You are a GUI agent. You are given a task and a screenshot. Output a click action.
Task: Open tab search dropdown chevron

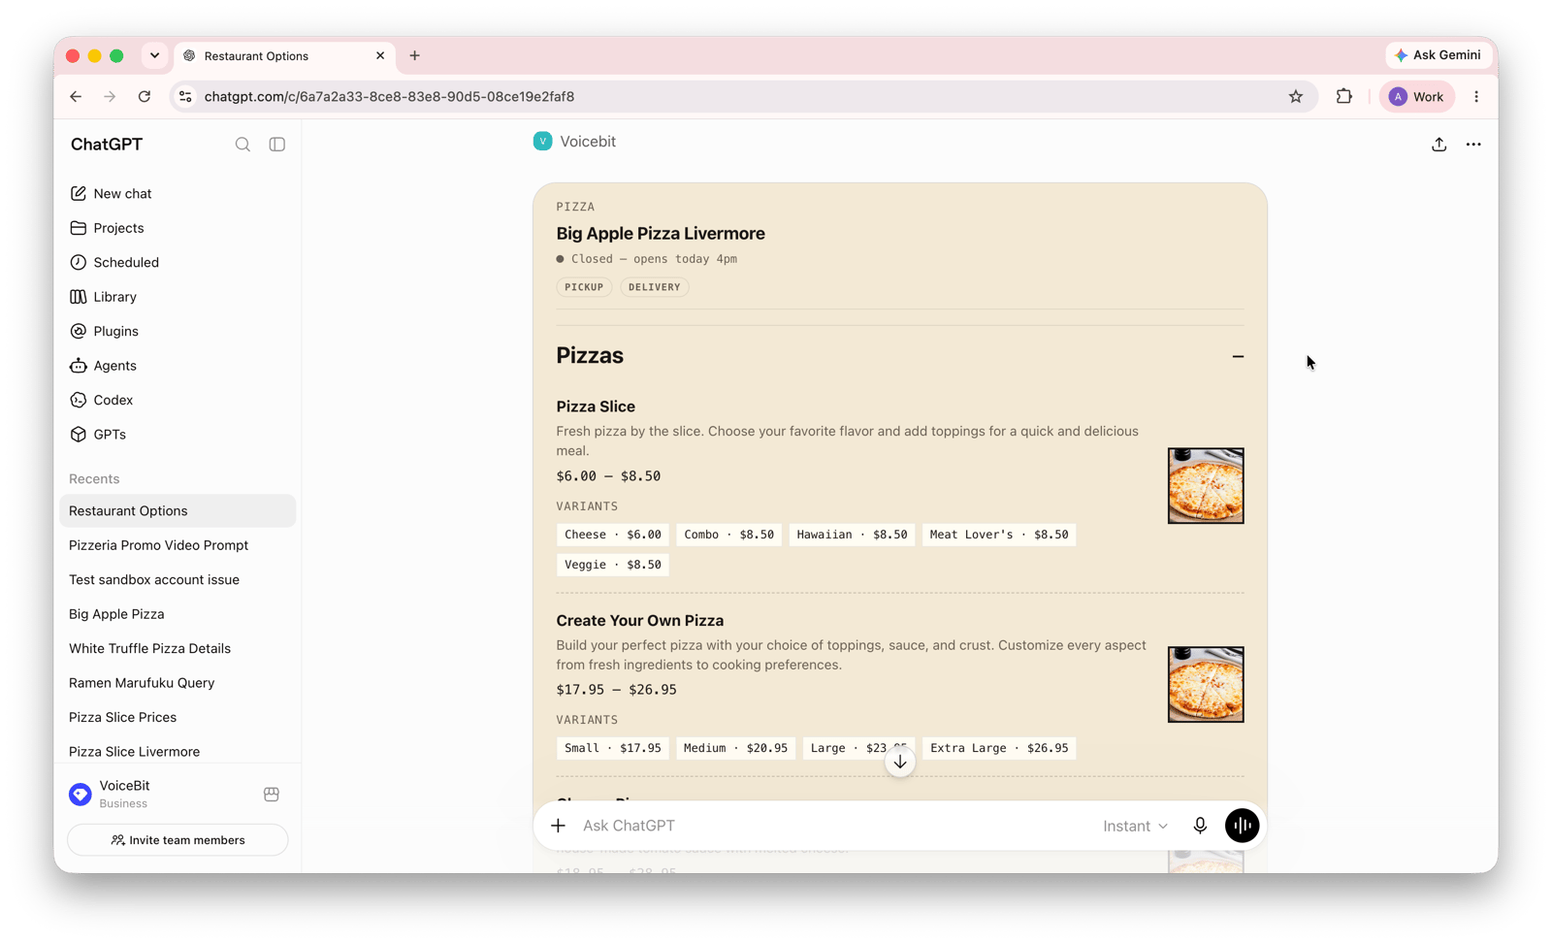[154, 55]
